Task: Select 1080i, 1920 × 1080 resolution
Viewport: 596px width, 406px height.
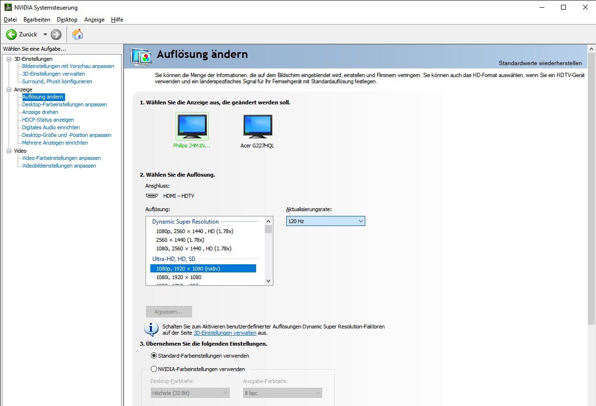Action: tap(179, 277)
